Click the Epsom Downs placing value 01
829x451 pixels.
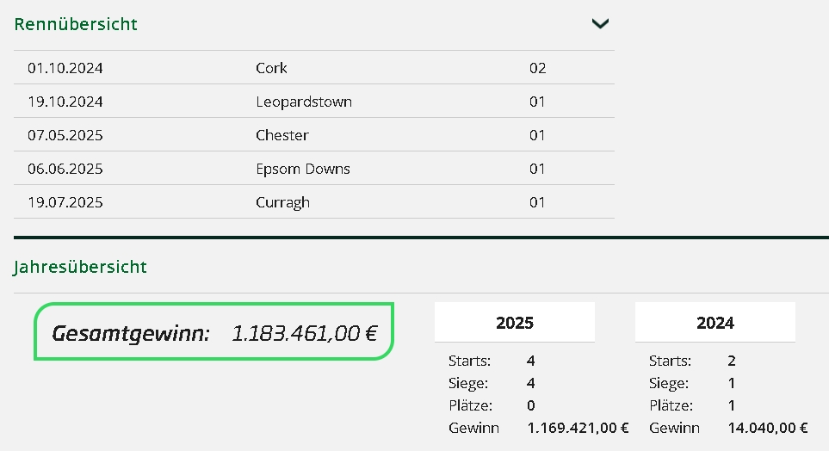[537, 169]
